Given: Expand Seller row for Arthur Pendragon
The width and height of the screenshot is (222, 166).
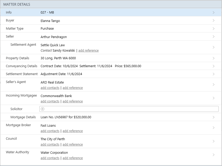Looking at the screenshot, I should (213, 37).
